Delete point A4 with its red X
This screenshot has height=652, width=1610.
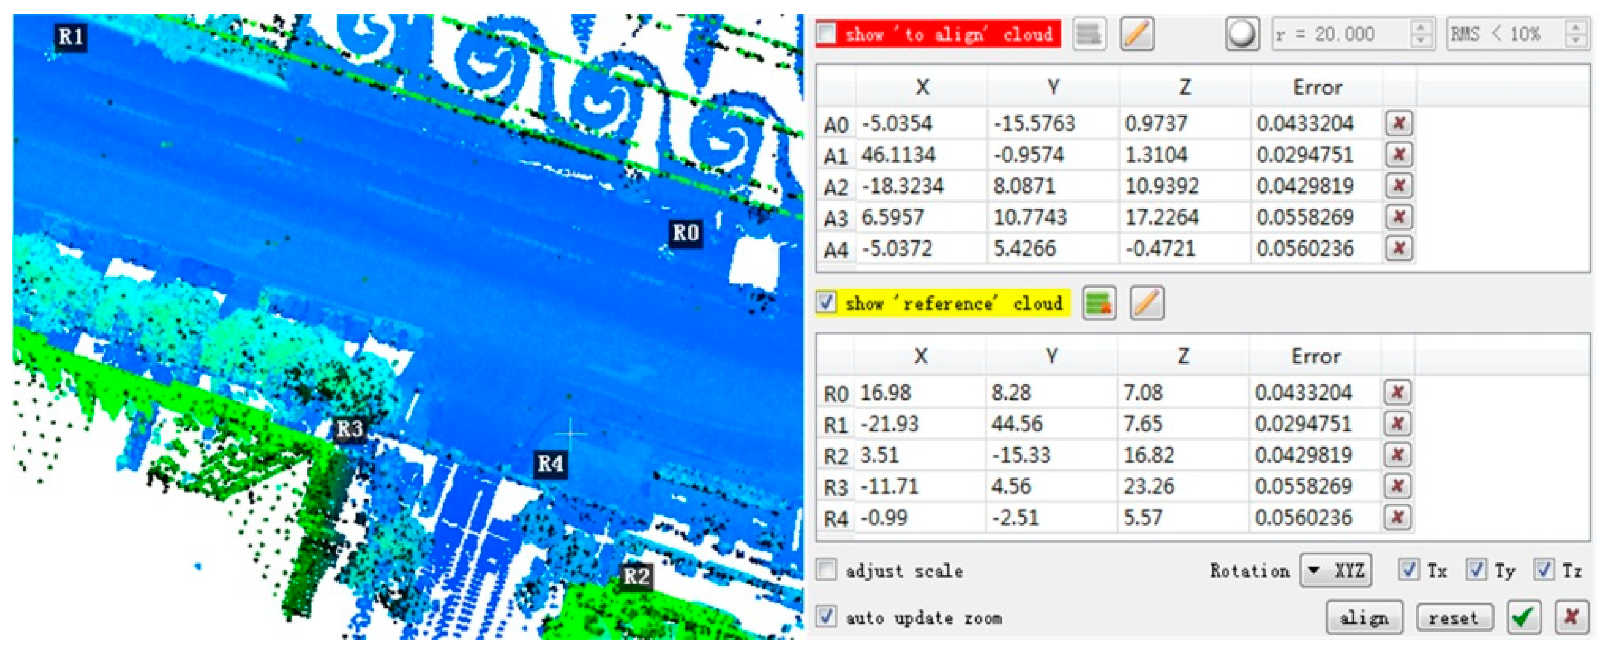tap(1399, 248)
